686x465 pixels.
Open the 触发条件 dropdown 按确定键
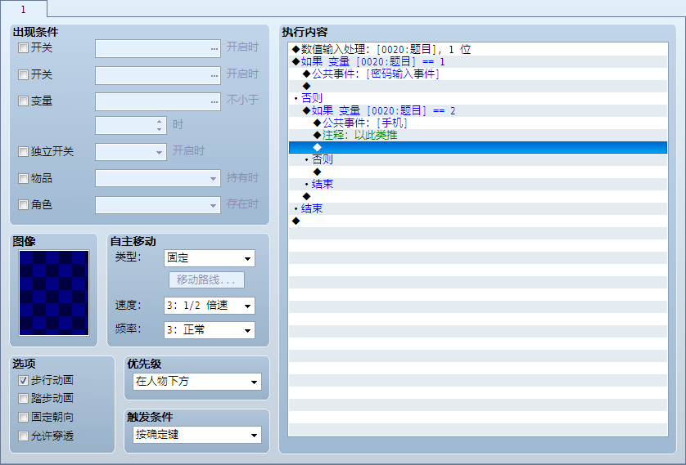coord(196,435)
